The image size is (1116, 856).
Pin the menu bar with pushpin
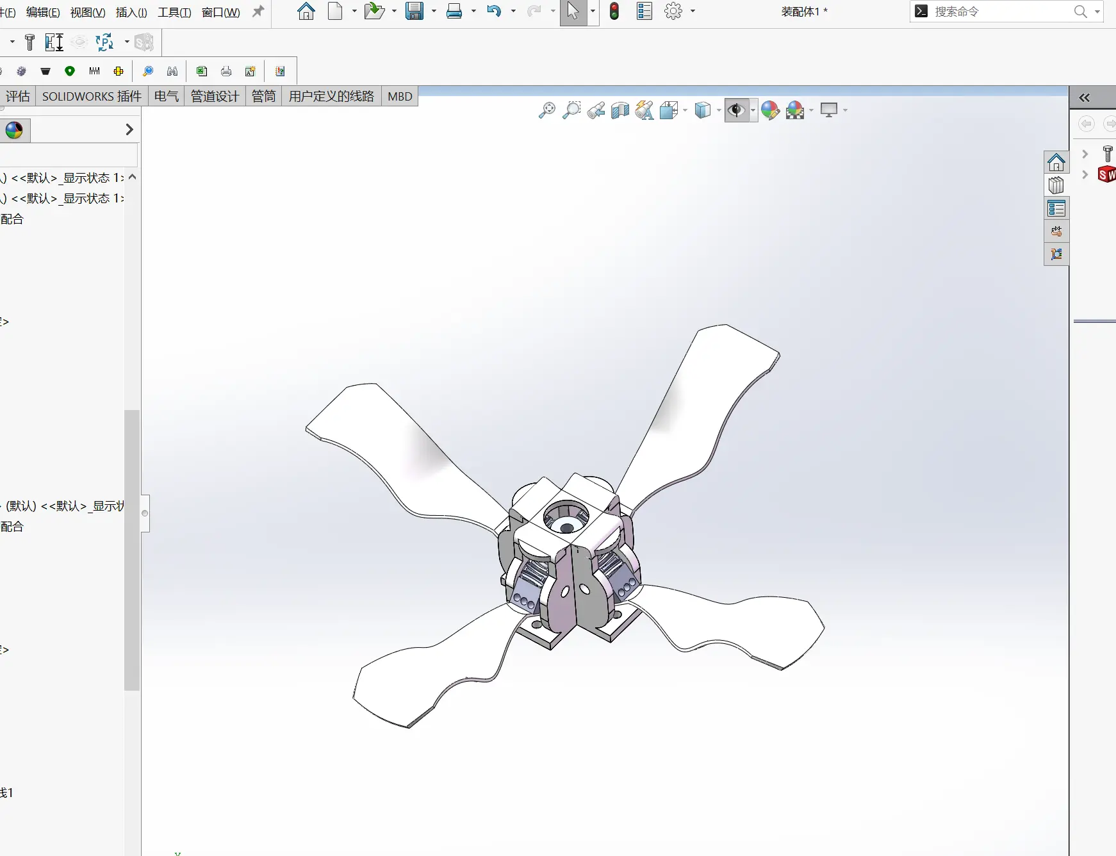(258, 12)
